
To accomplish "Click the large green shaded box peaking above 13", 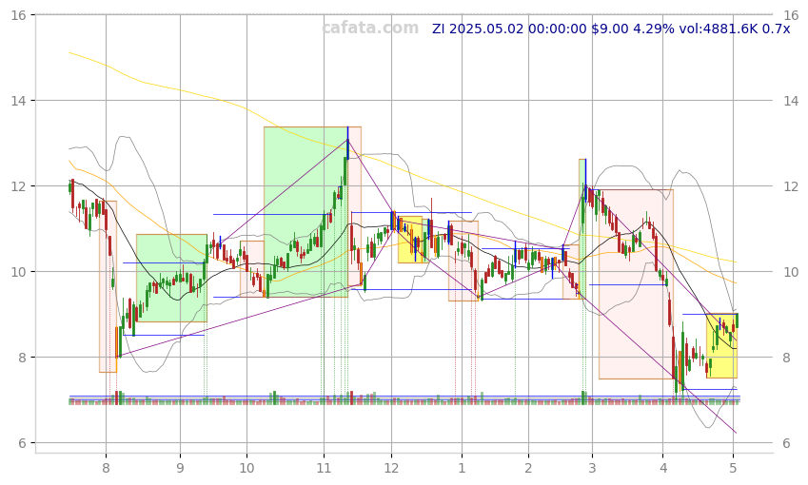I will (306, 212).
